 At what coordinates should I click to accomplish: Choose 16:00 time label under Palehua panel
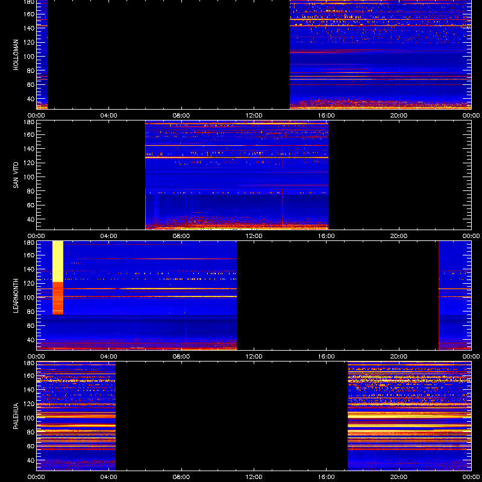327,477
